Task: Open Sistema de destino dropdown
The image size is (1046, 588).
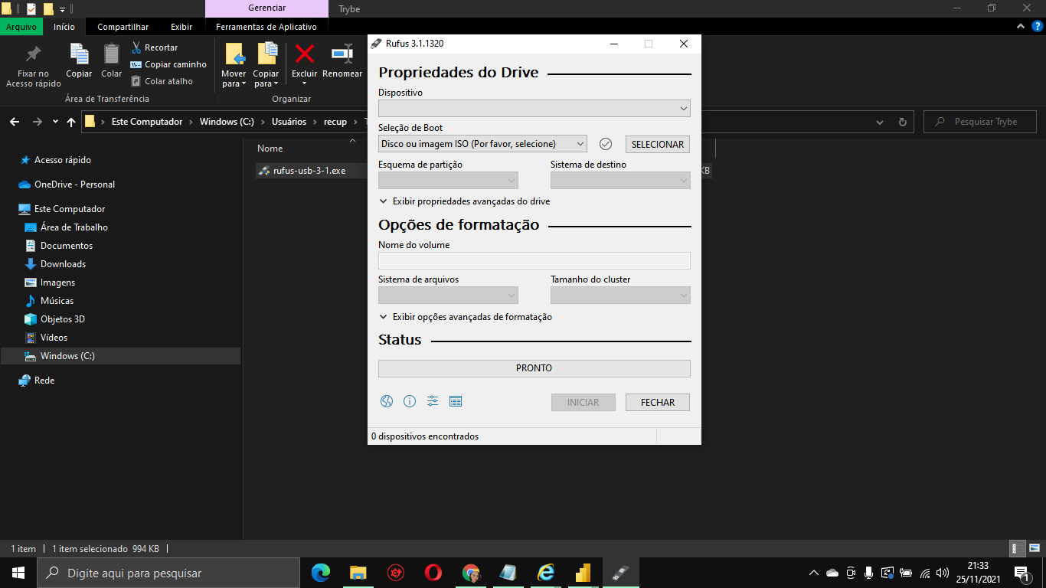Action: click(x=620, y=181)
